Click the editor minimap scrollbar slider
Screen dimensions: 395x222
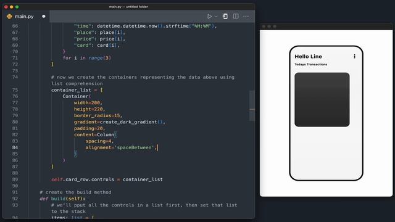[x=252, y=105]
